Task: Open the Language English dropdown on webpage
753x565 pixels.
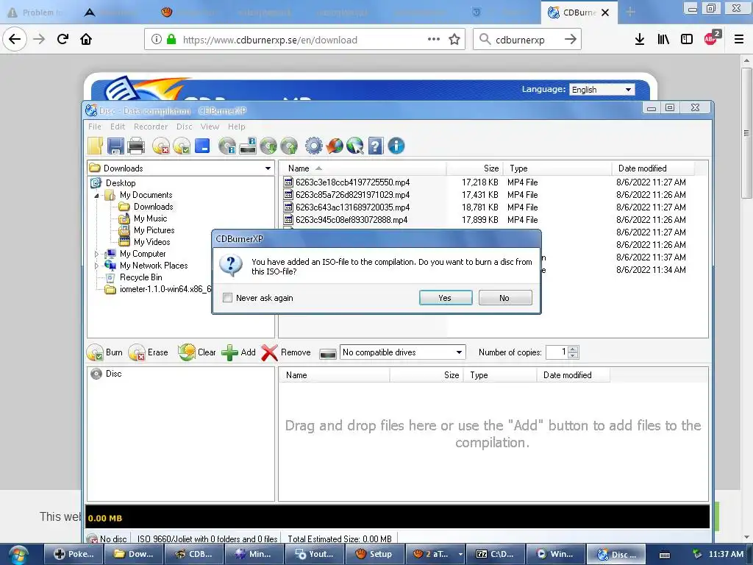Action: [602, 90]
